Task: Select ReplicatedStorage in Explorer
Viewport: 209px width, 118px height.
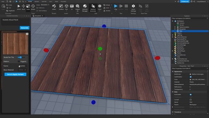Action: [183, 41]
